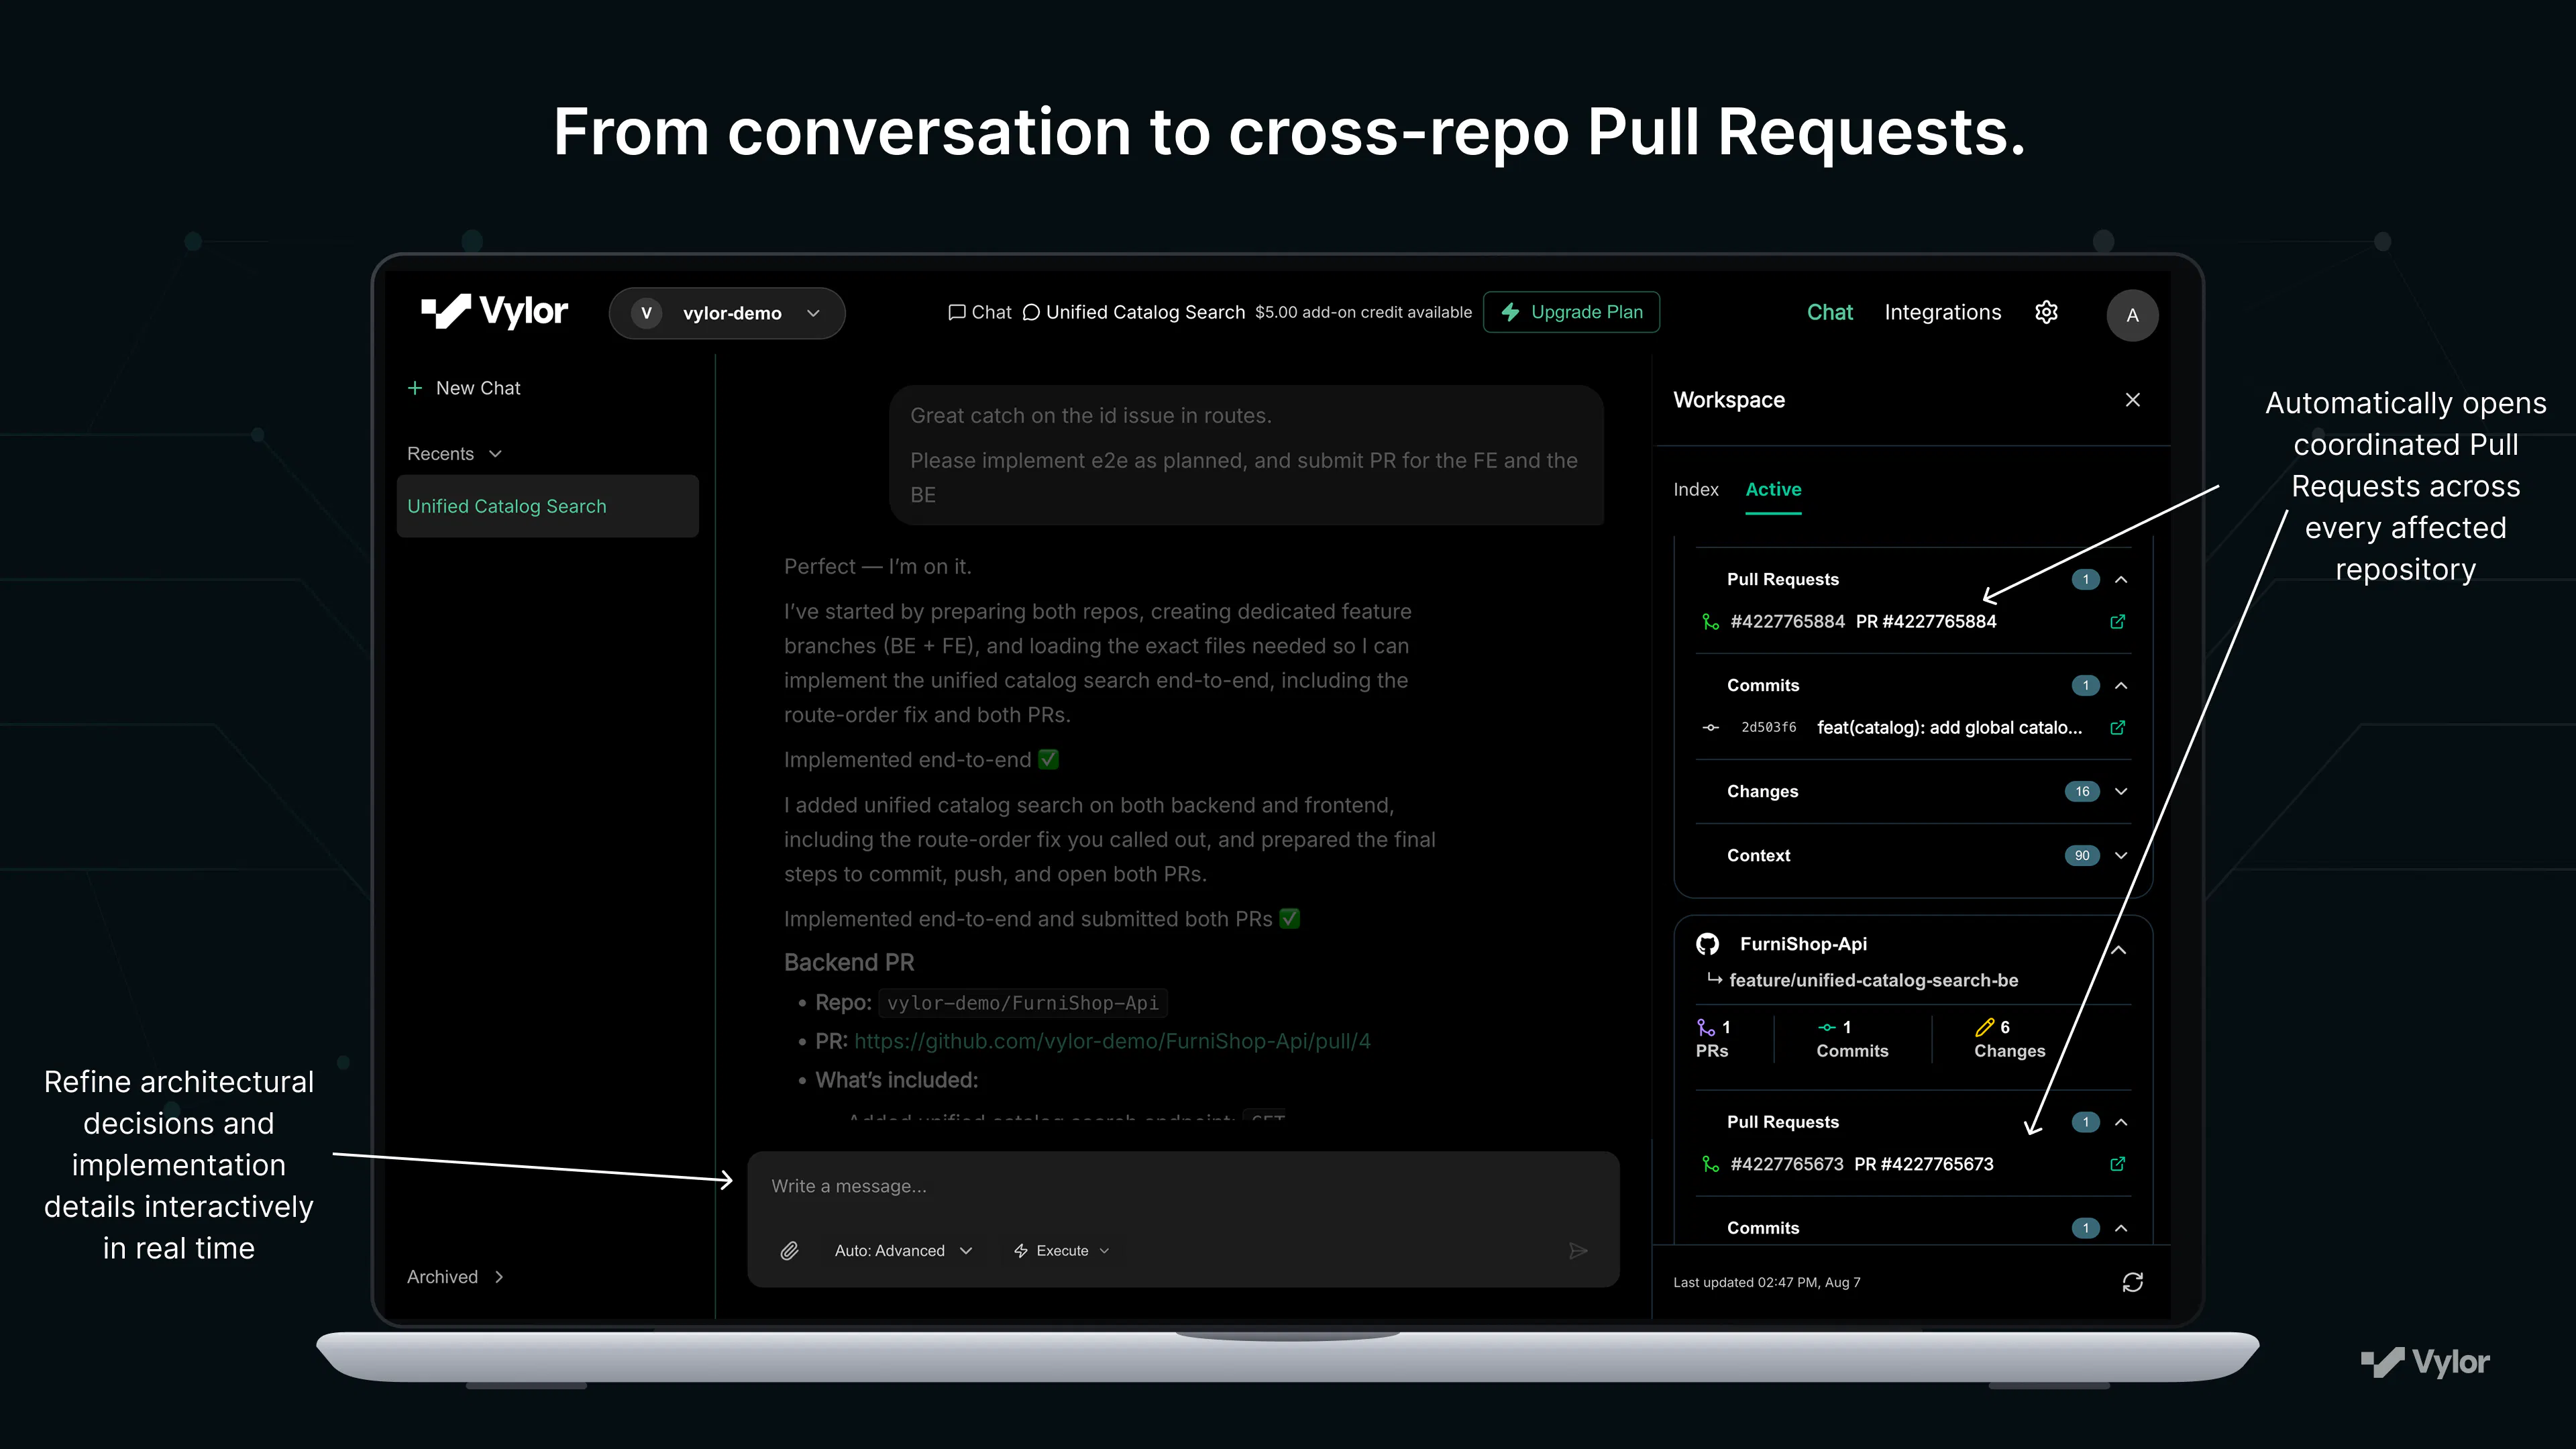The height and width of the screenshot is (1449, 2576).
Task: Open the Integrations page
Action: click(x=1942, y=312)
